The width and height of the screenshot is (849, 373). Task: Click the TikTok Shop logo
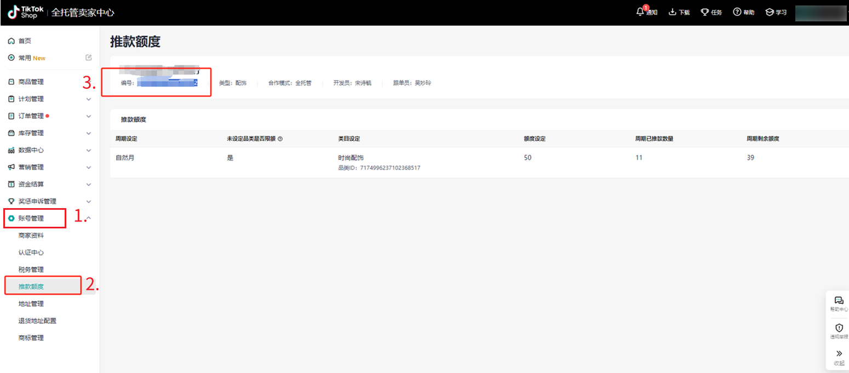pyautogui.click(x=26, y=12)
